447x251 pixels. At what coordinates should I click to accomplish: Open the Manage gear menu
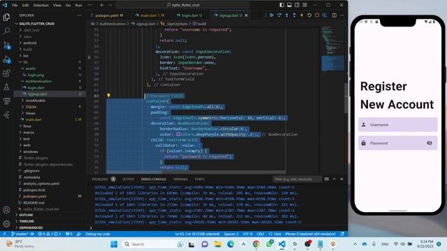point(6,224)
